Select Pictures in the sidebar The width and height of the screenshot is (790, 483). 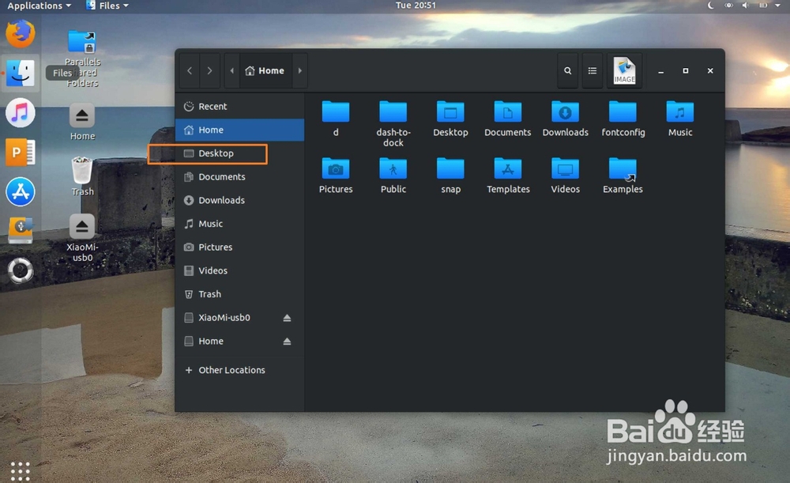pyautogui.click(x=240, y=247)
